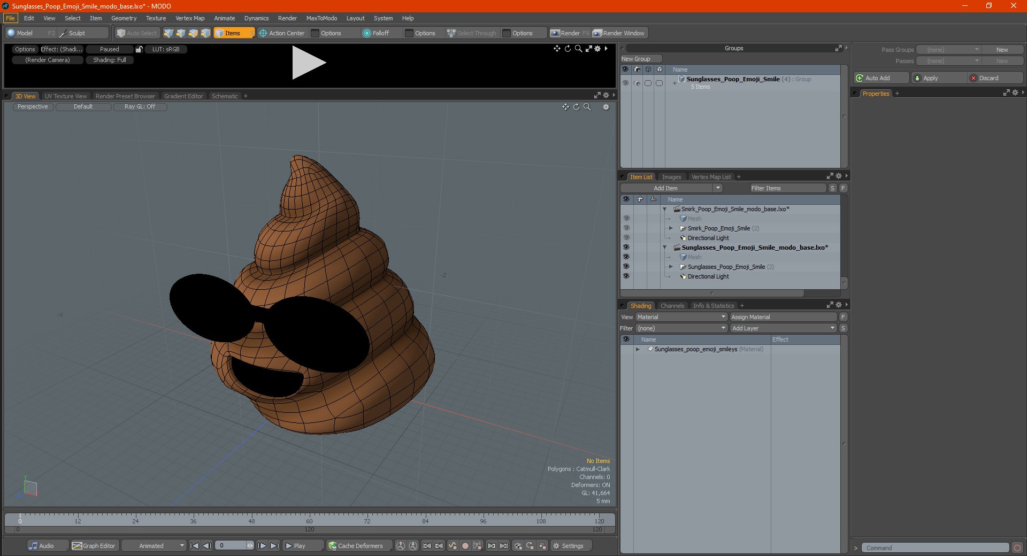
Task: Open the Animated keying mode dropdown
Action: pos(154,546)
